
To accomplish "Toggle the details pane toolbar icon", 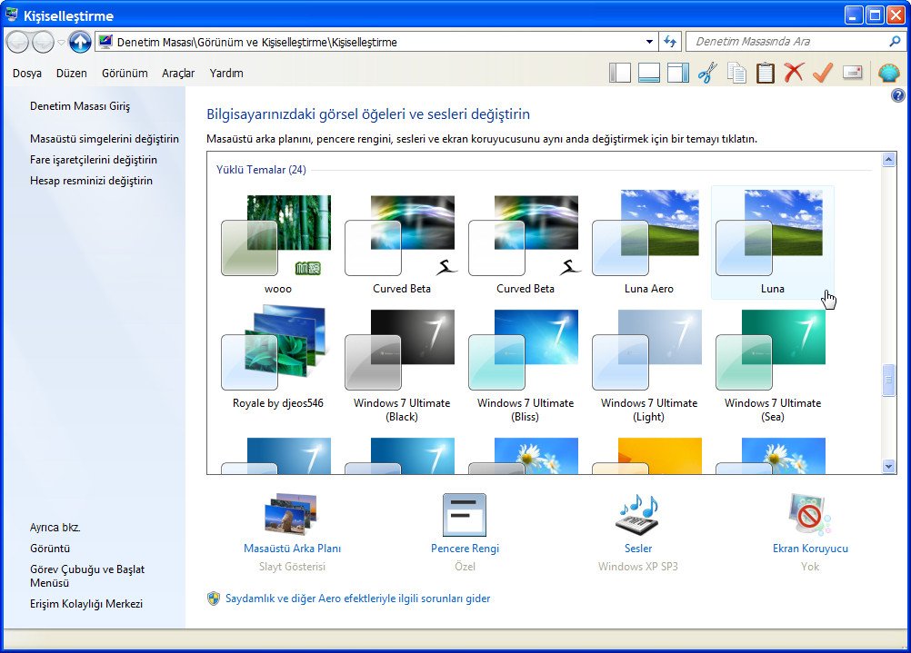I will tap(649, 74).
